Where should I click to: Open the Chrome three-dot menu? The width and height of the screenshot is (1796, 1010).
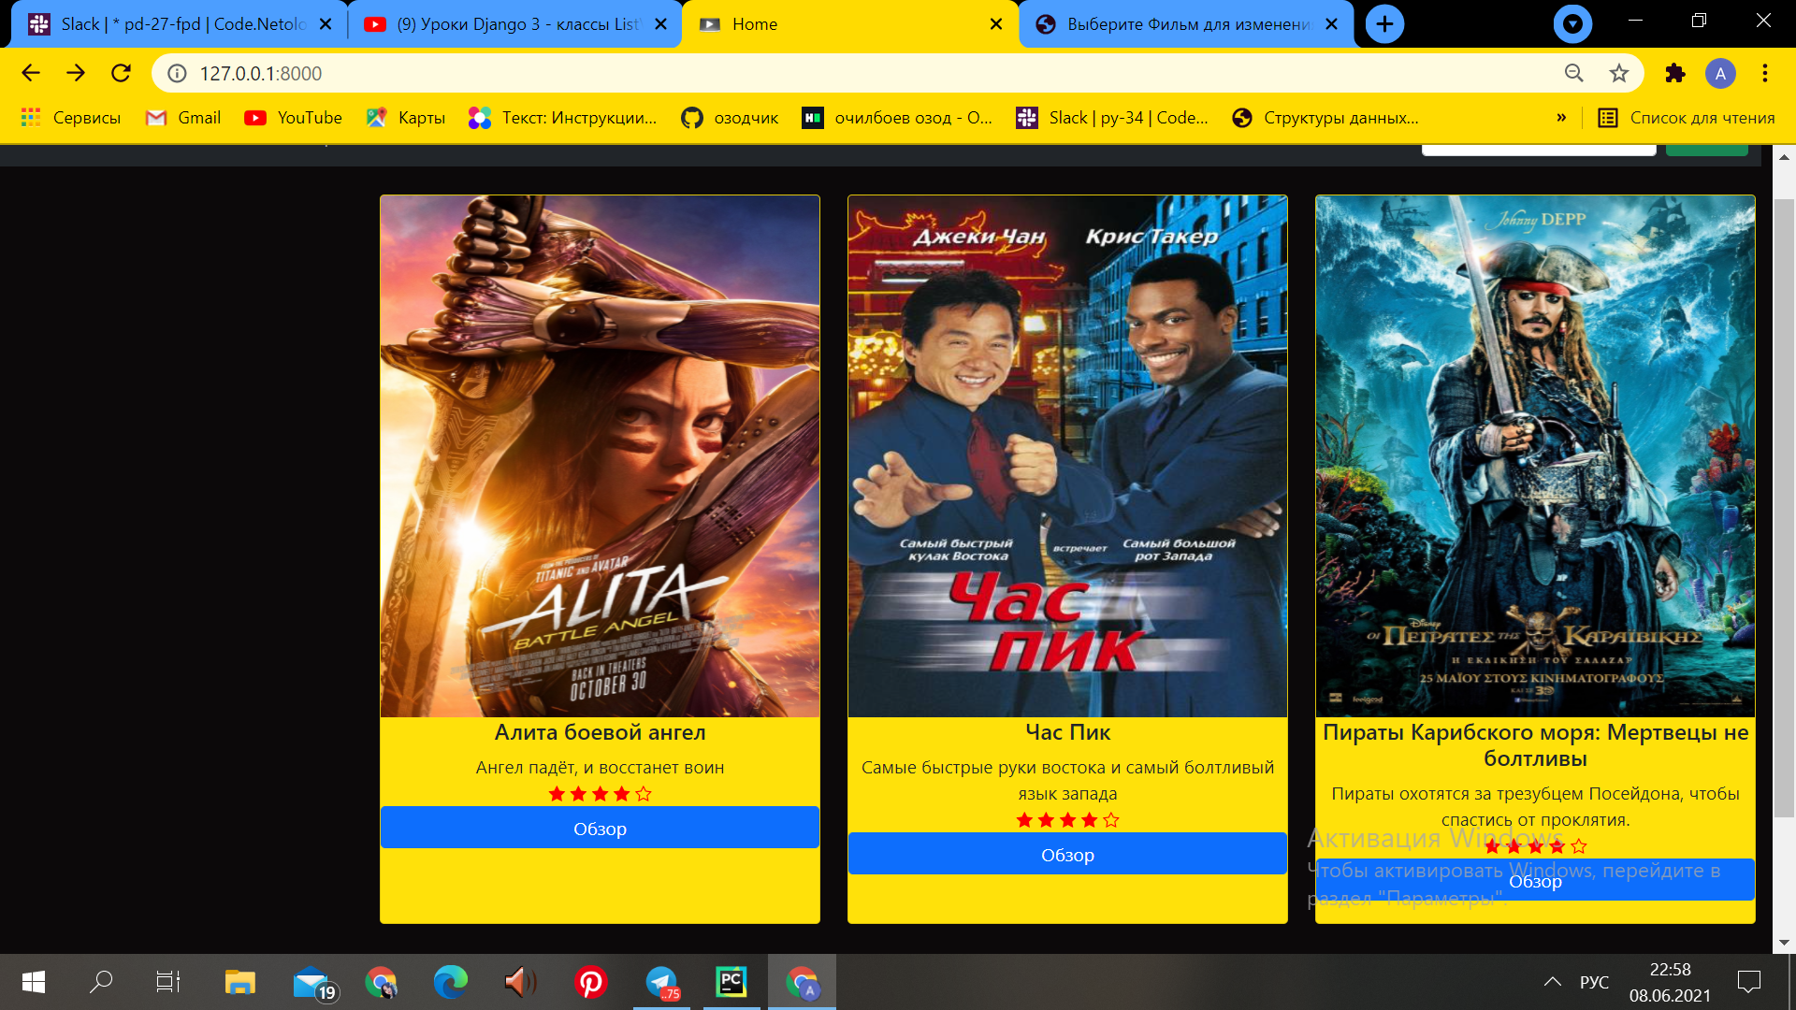[x=1765, y=73]
